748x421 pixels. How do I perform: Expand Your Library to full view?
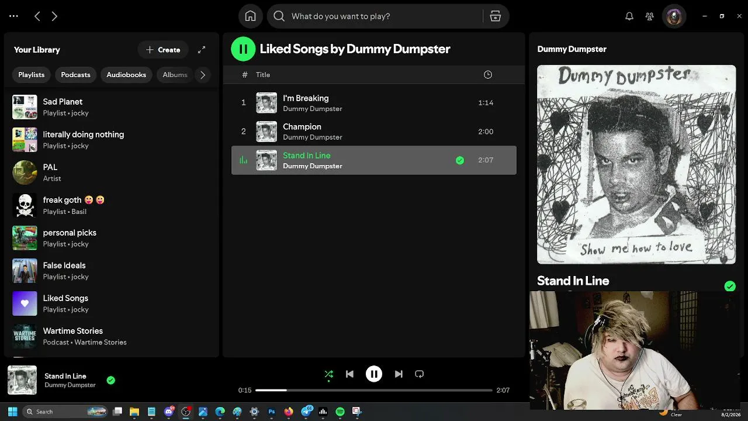point(202,50)
